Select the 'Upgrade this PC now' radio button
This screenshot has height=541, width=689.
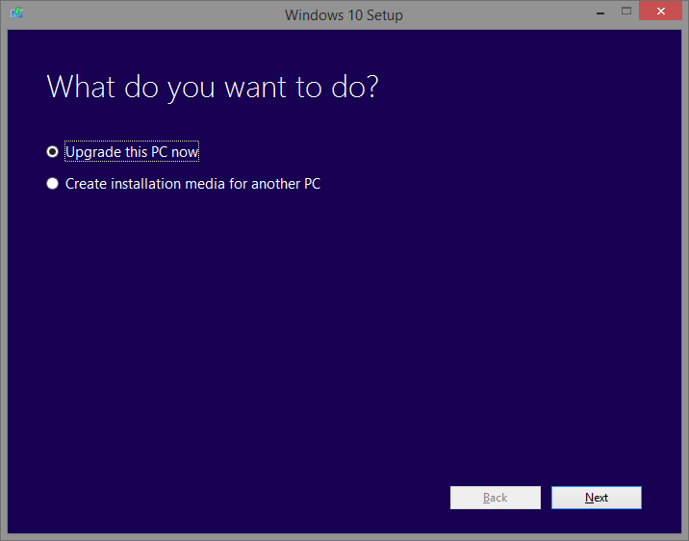(52, 152)
